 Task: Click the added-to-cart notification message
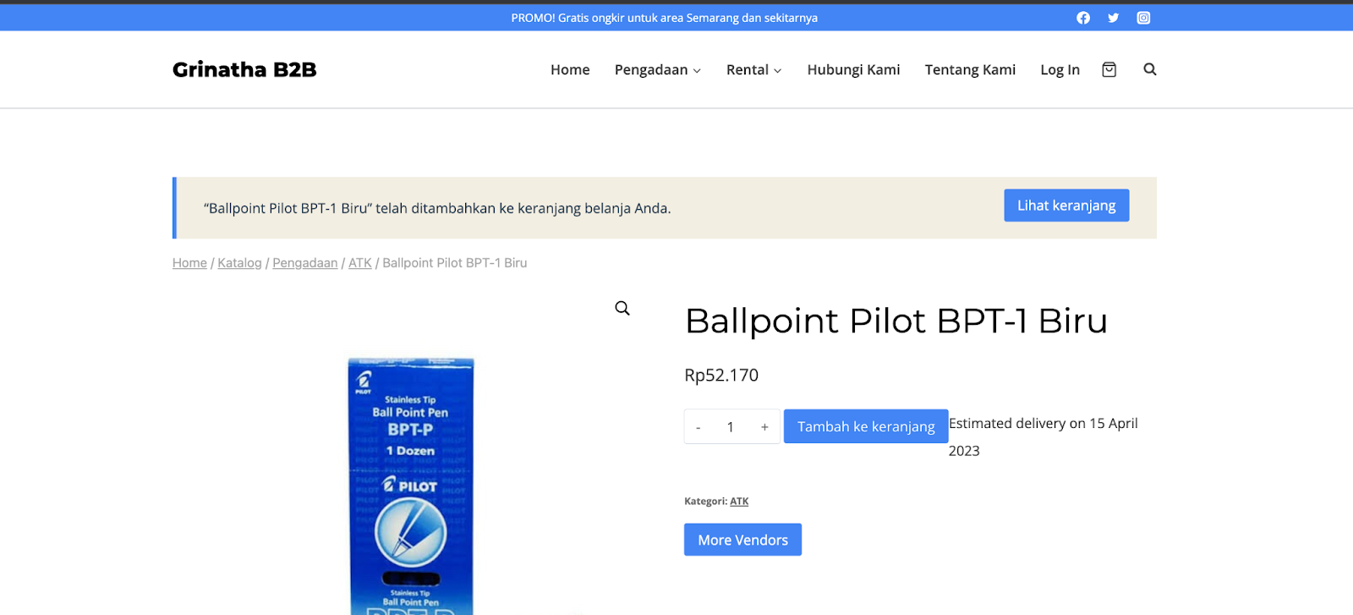pyautogui.click(x=437, y=208)
